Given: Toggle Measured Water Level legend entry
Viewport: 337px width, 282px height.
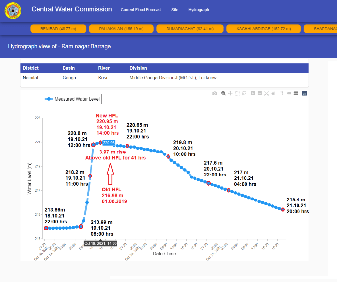Looking at the screenshot, I should click(x=72, y=99).
